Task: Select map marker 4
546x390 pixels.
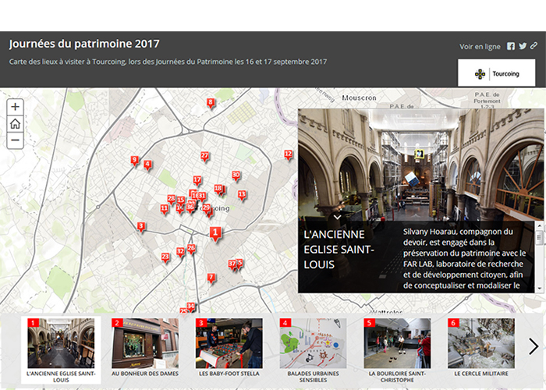Action: coord(147,165)
